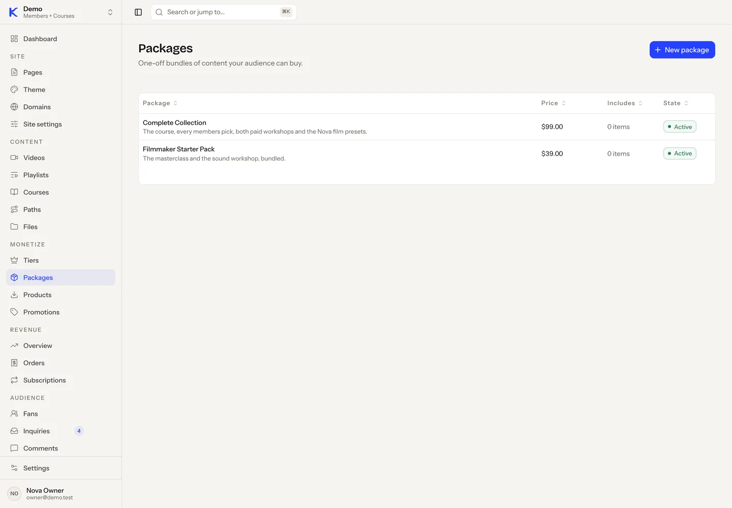Sort the table by Includes column
This screenshot has width=732, height=508.
(x=625, y=103)
